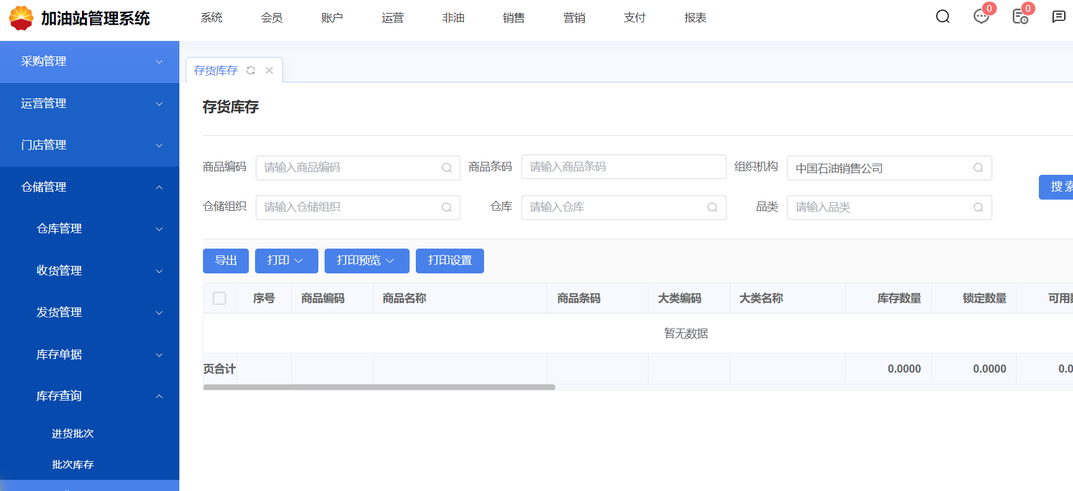
Task: Open the pending tasks document icon
Action: click(x=1020, y=17)
